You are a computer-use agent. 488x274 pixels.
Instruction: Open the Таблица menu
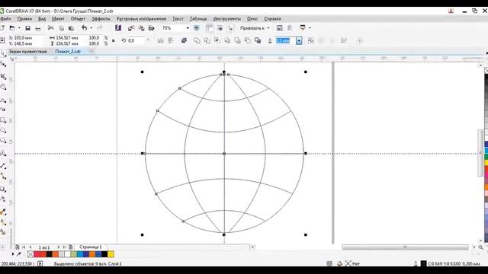pyautogui.click(x=198, y=19)
